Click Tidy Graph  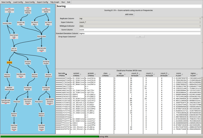point(55,2)
